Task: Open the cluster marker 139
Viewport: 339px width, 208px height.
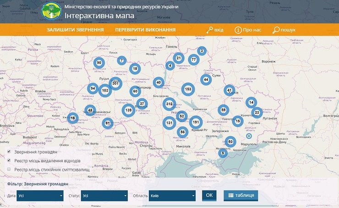Action: [129, 110]
